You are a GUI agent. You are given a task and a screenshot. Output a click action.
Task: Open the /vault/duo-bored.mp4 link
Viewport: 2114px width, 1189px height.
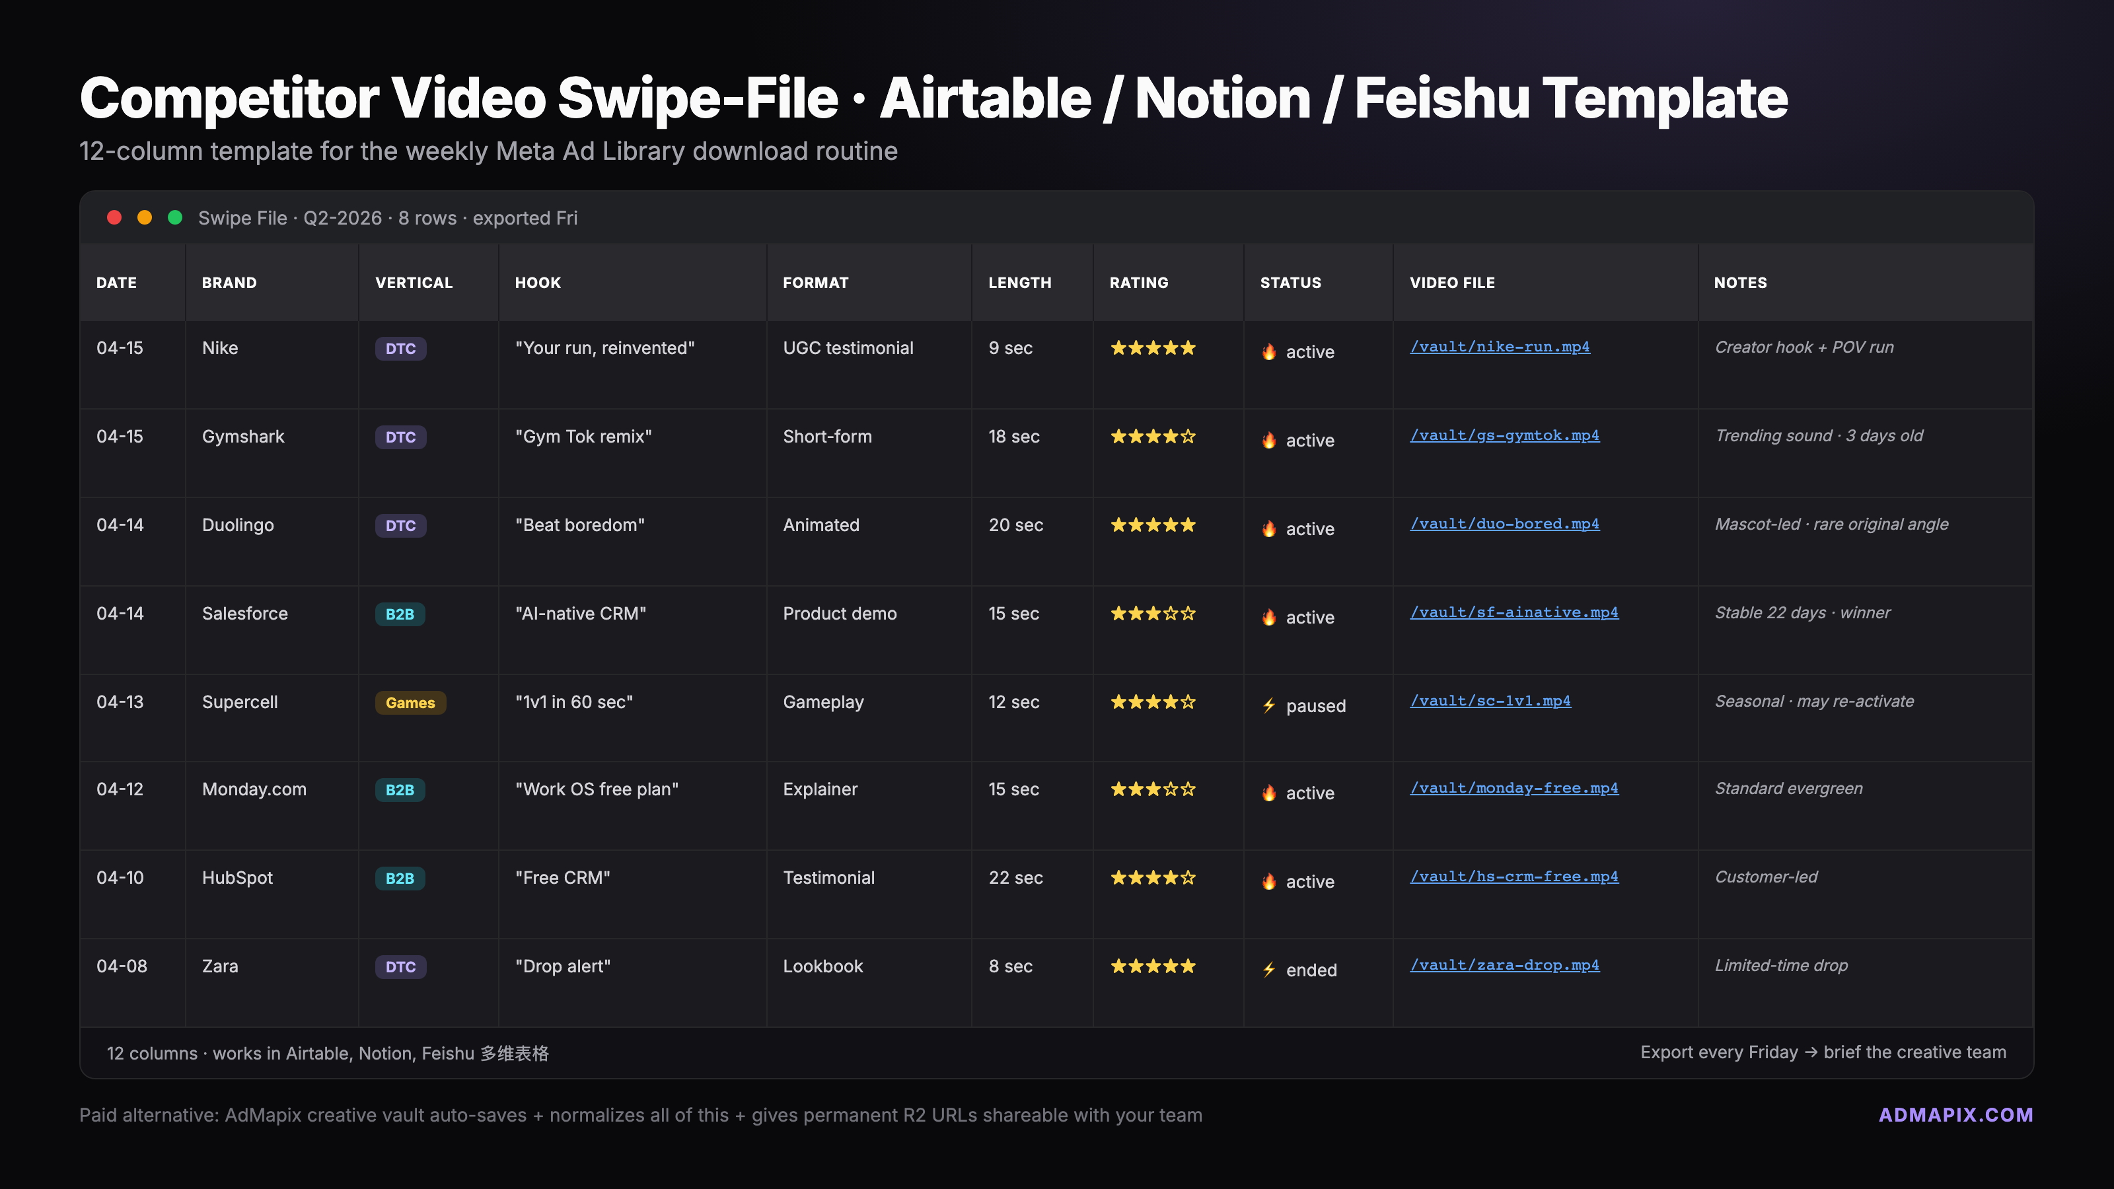(1505, 524)
